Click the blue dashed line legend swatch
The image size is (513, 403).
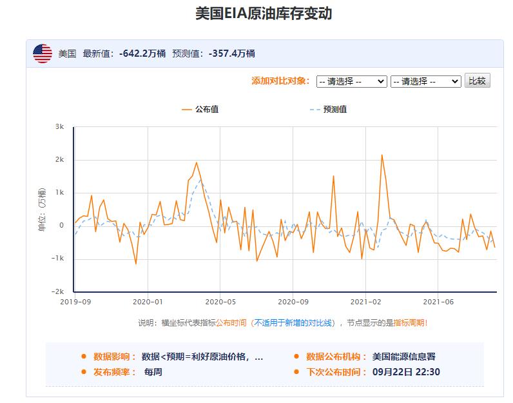pos(315,109)
